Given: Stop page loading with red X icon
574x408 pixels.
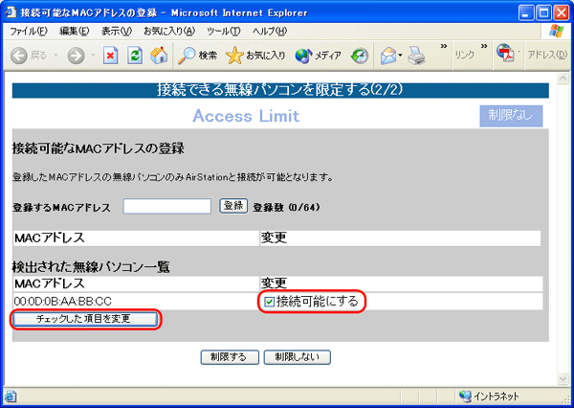Looking at the screenshot, I should [x=110, y=56].
